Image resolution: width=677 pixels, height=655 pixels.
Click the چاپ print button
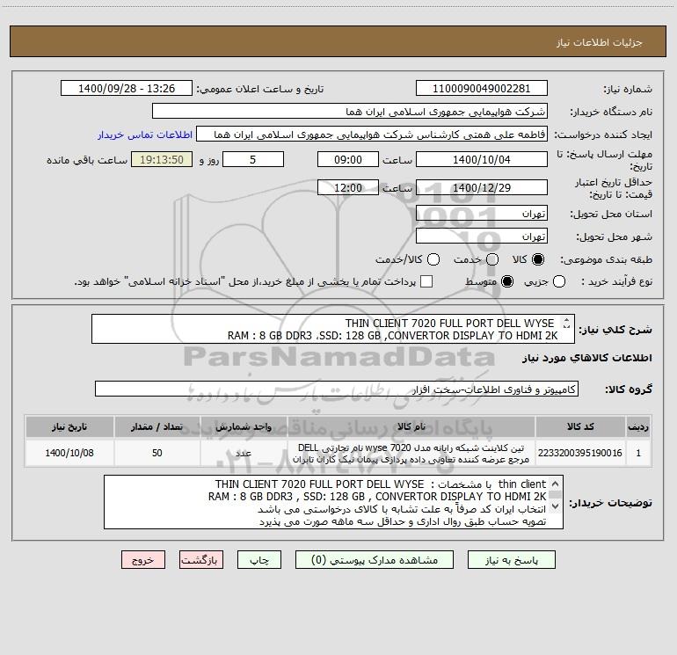(259, 560)
